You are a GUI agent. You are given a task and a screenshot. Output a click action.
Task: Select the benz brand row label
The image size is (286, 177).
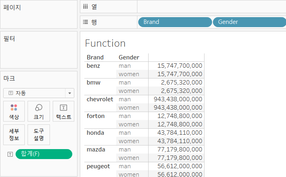(93, 66)
